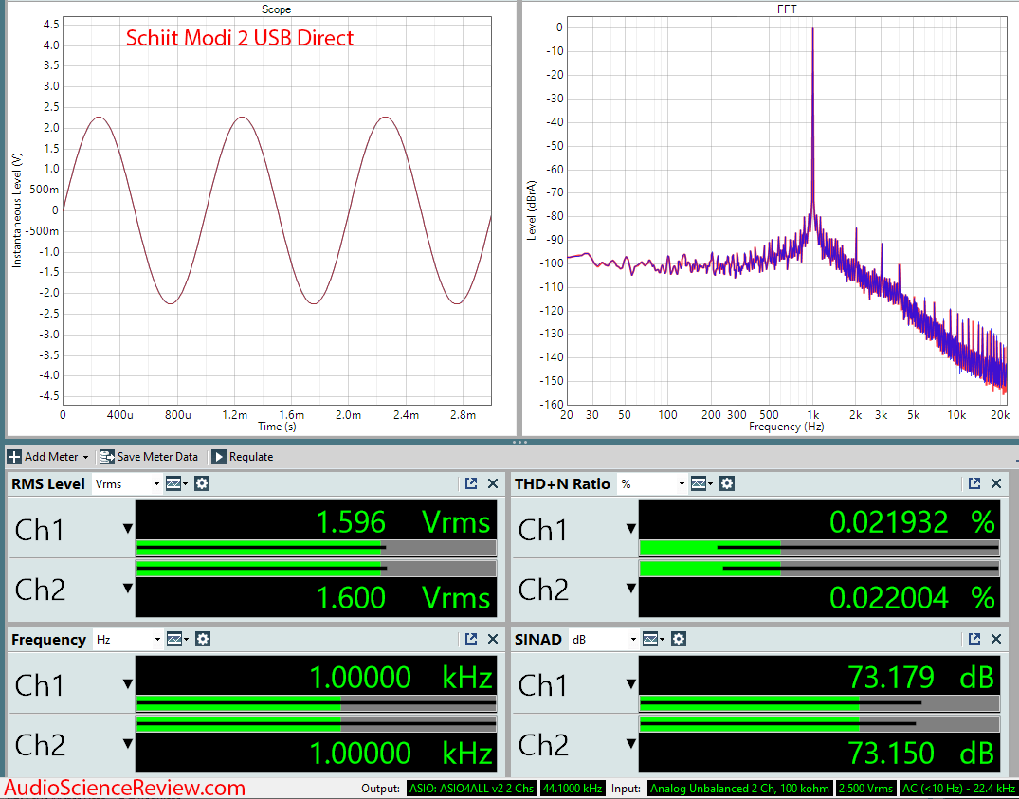This screenshot has width=1019, height=799.
Task: Close the RMS Level meter
Action: [493, 483]
